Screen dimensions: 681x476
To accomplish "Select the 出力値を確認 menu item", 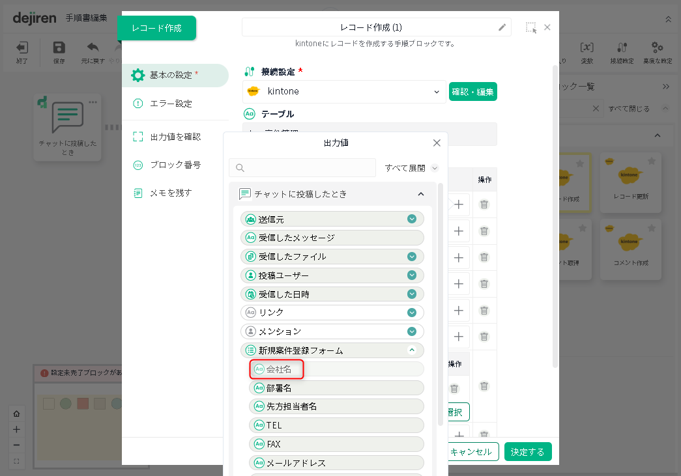I will (x=175, y=137).
